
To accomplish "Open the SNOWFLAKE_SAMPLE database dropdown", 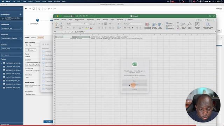I will pos(12,38).
